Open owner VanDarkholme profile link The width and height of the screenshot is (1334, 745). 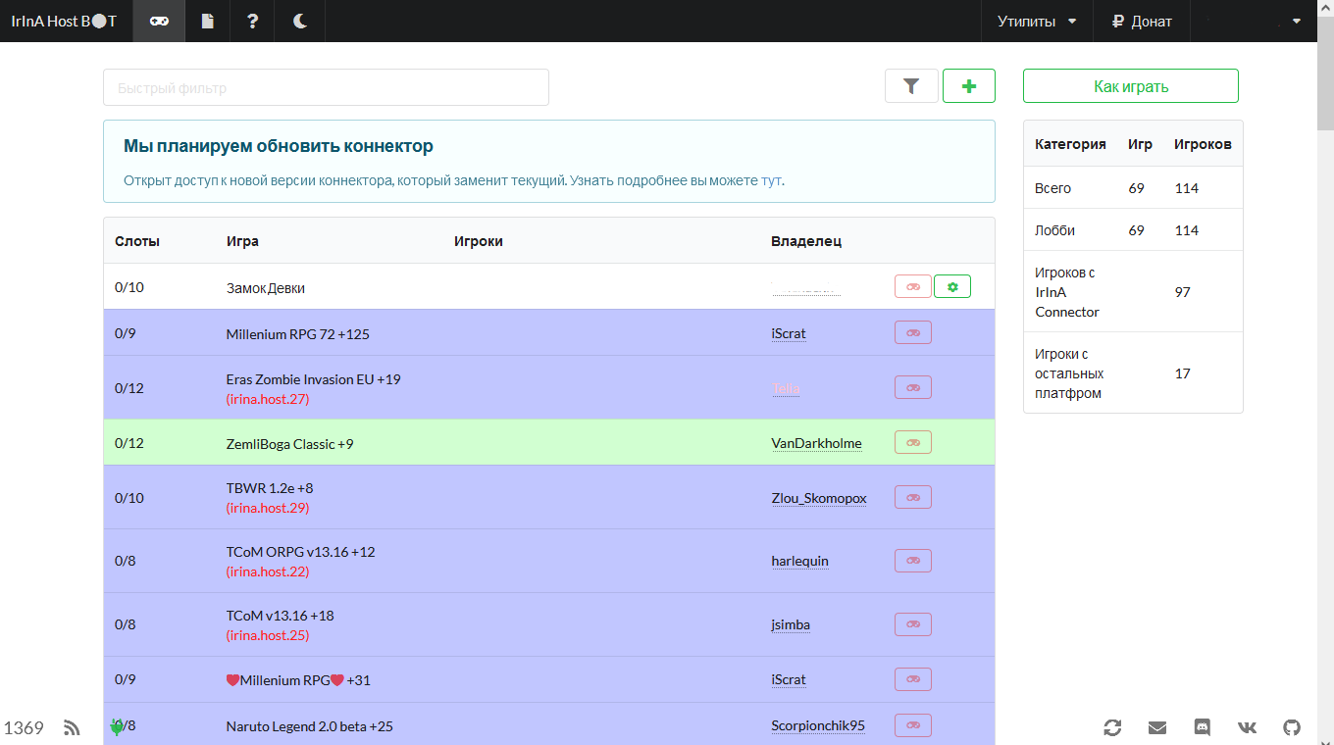[x=817, y=443]
